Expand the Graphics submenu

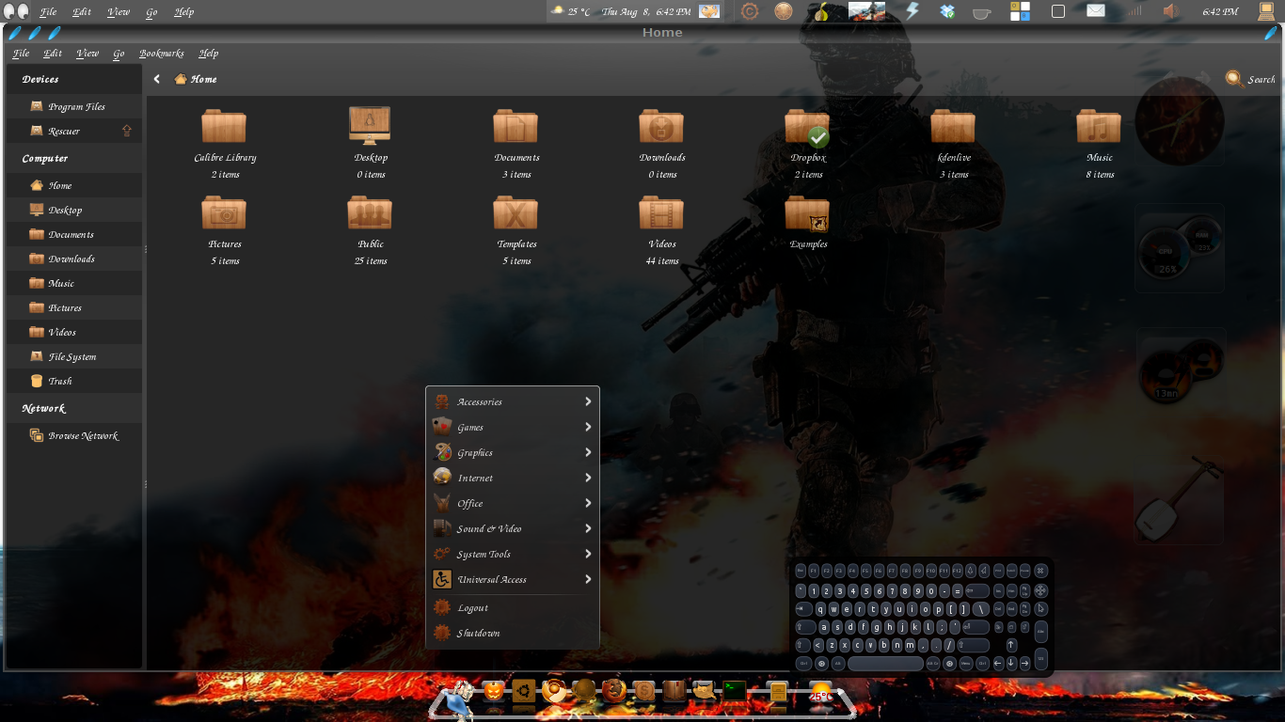513,452
